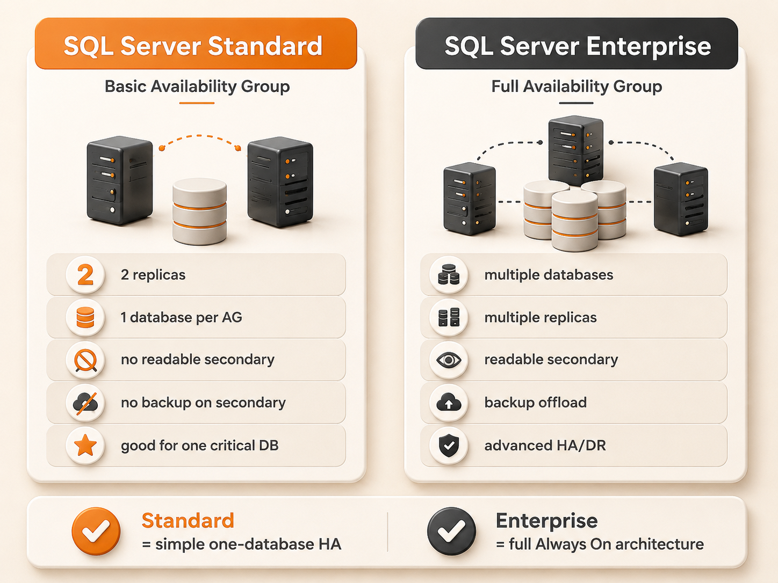Screen dimensions: 778x583
Task: Click the orange "Standard" summary label
Action: [x=188, y=521]
